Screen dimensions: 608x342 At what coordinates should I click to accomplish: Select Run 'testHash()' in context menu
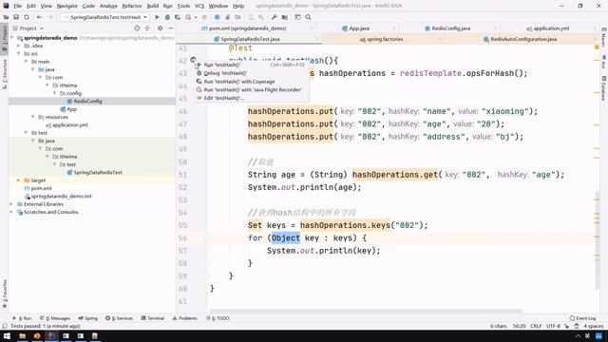pos(252,65)
